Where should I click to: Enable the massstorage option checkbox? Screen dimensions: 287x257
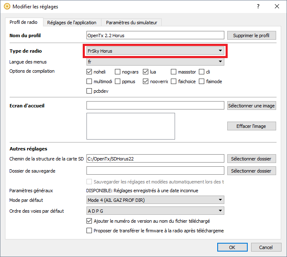tap(173, 72)
